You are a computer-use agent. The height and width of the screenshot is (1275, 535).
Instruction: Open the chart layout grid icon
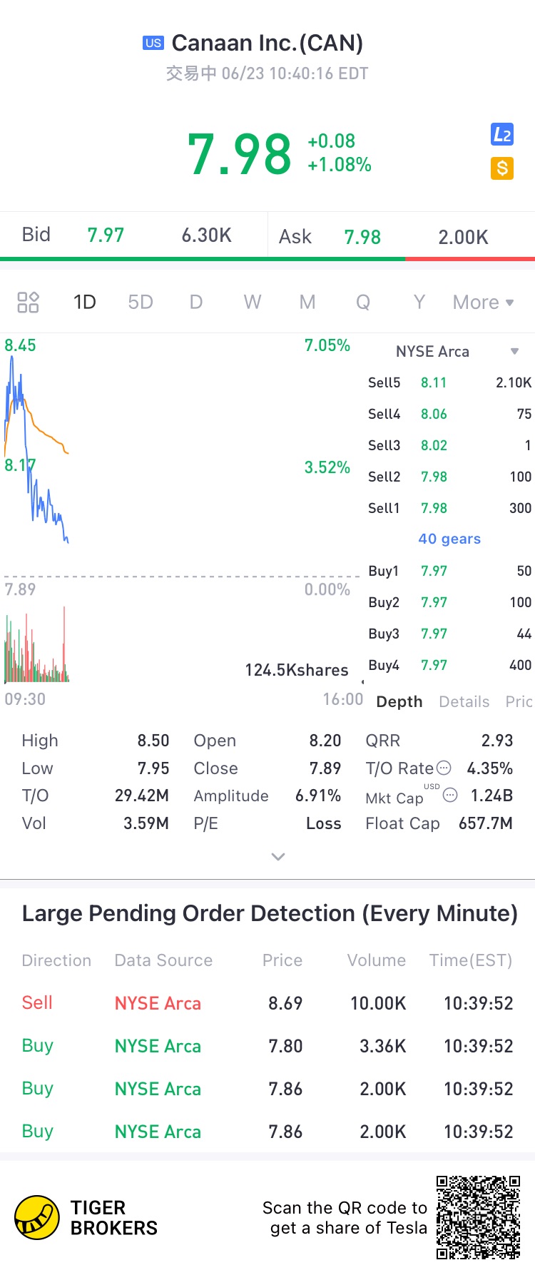pyautogui.click(x=28, y=303)
